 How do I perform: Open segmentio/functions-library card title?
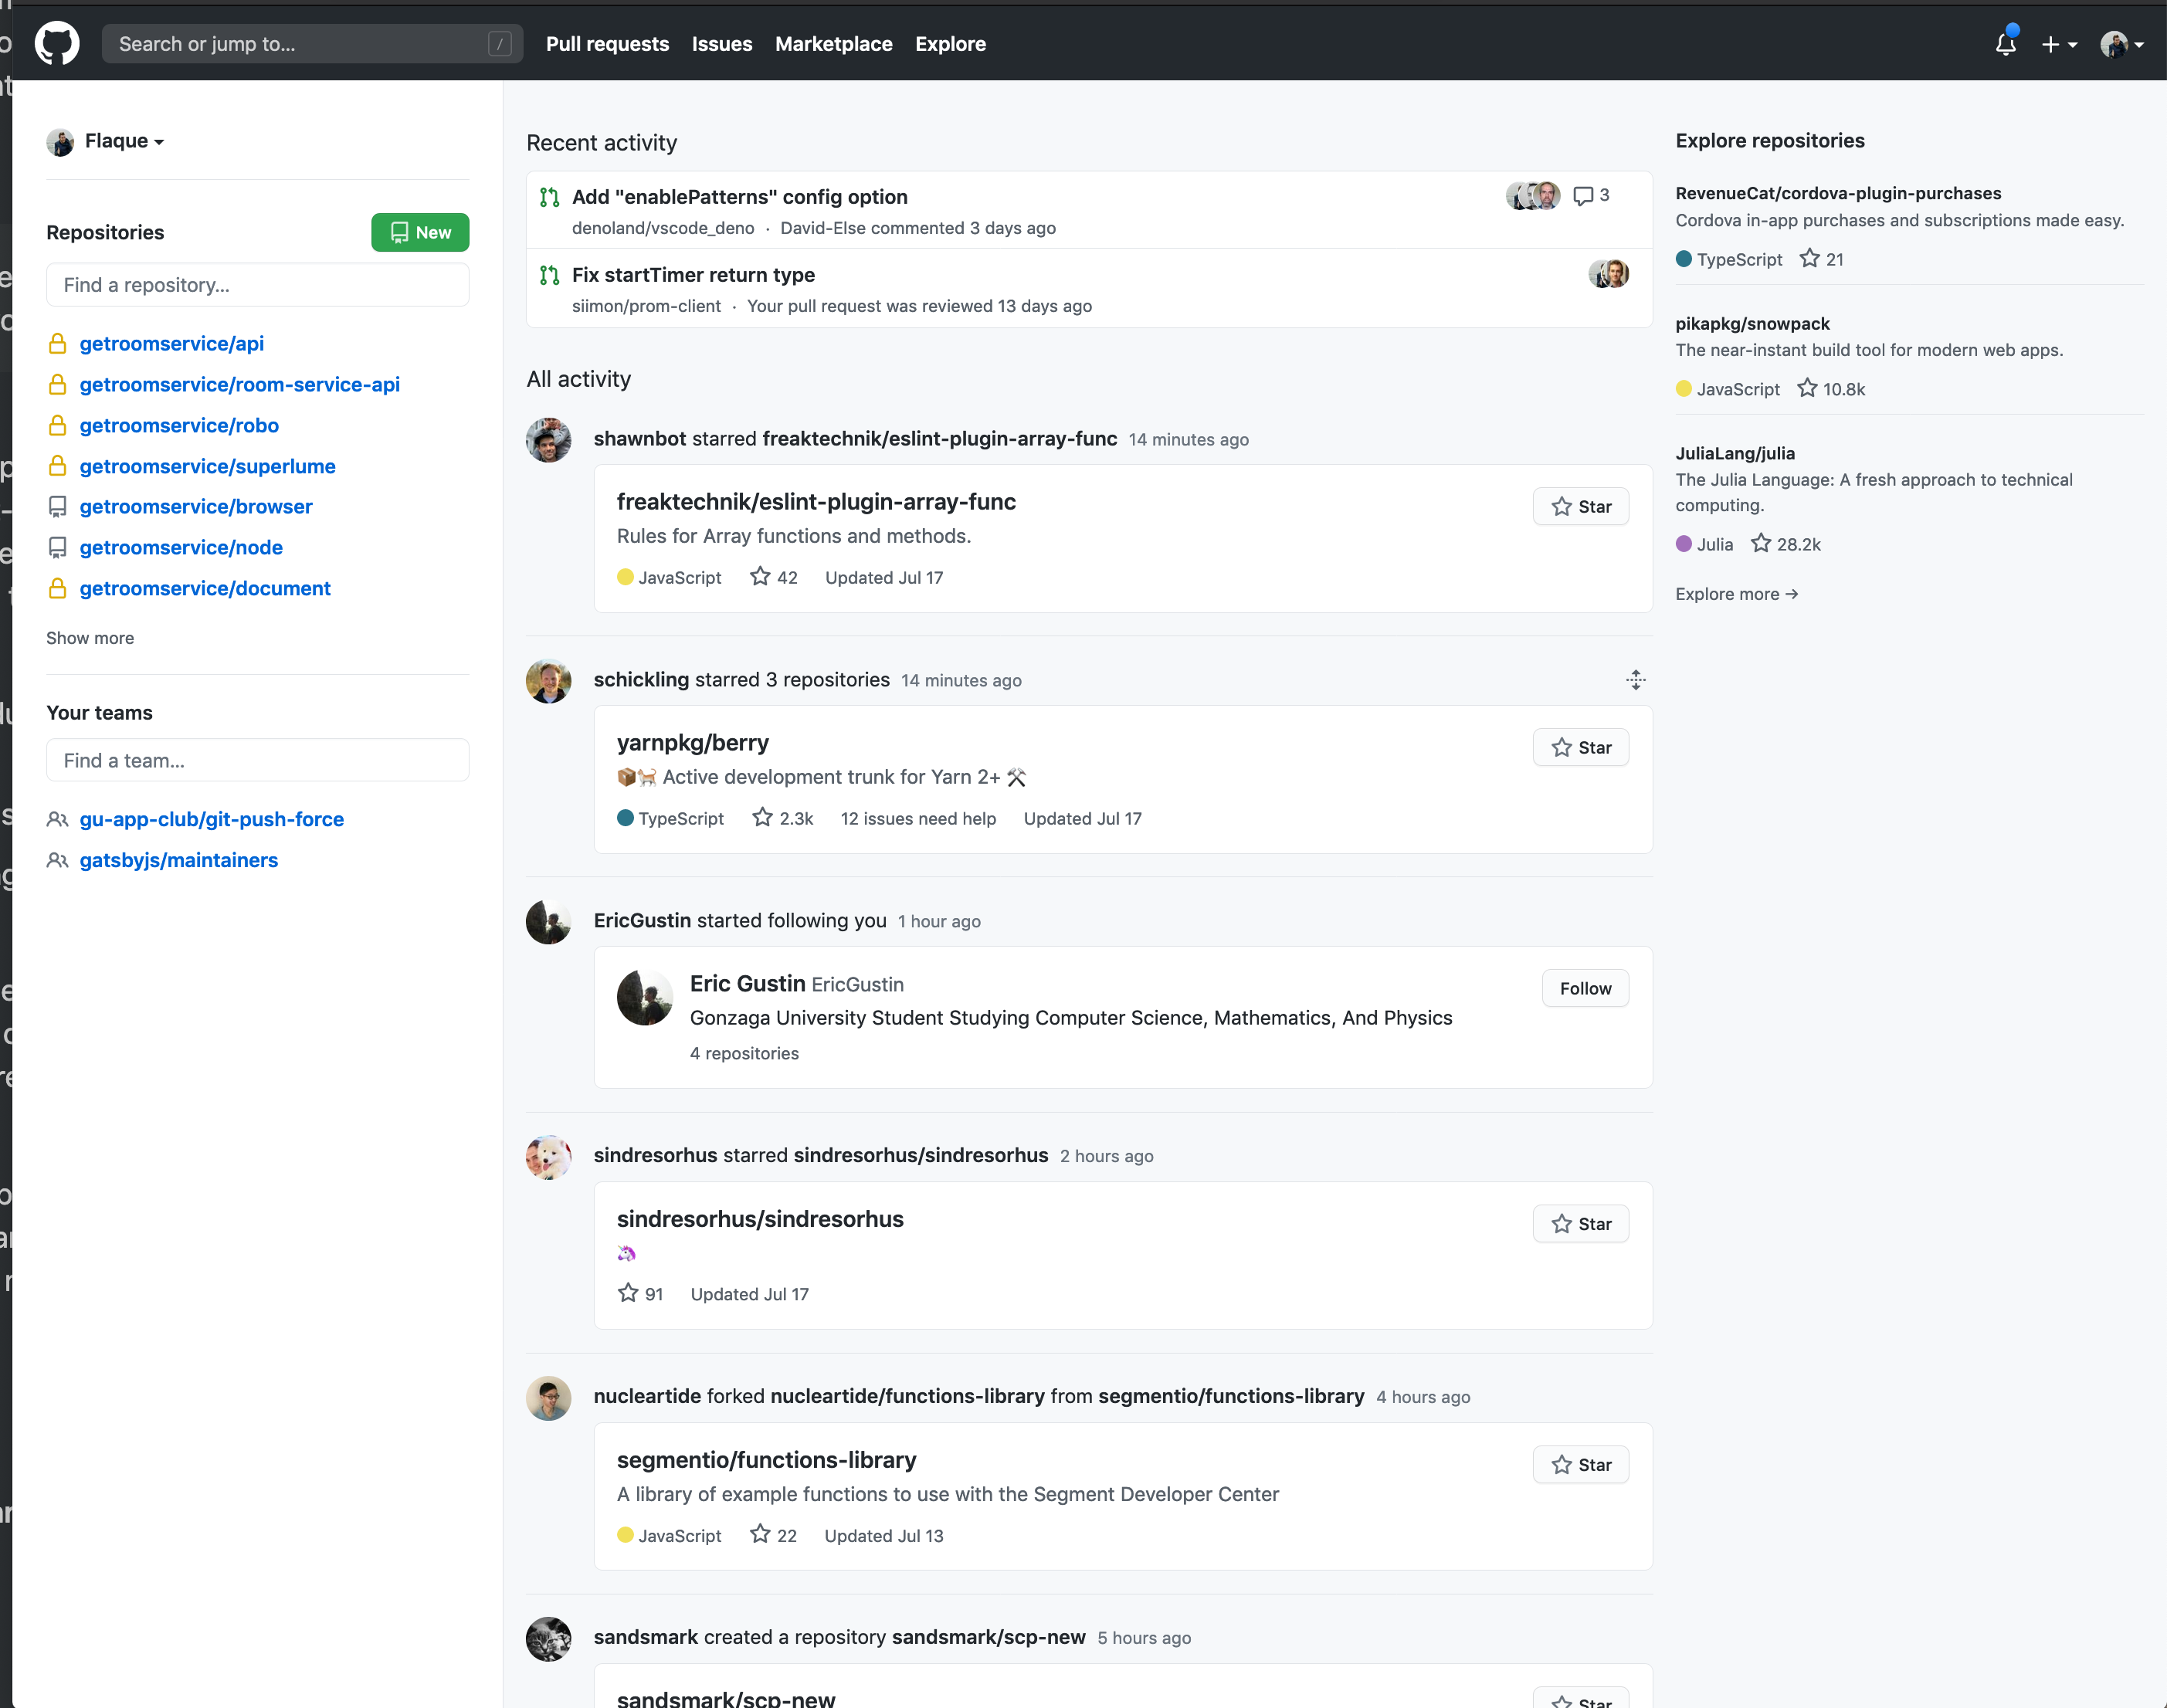point(766,1460)
